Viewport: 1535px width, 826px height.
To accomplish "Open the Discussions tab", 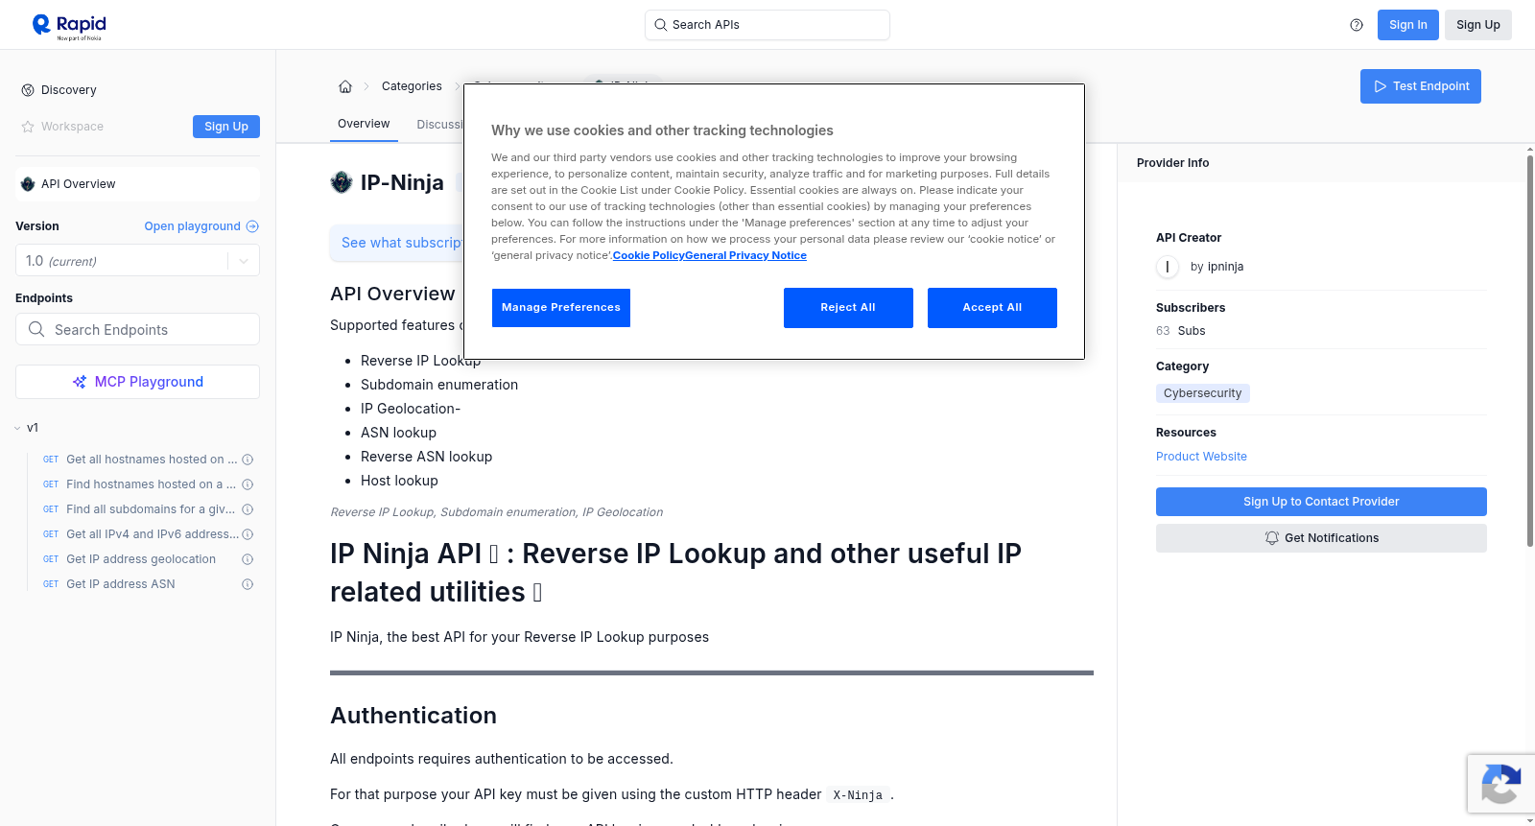I will [x=439, y=125].
